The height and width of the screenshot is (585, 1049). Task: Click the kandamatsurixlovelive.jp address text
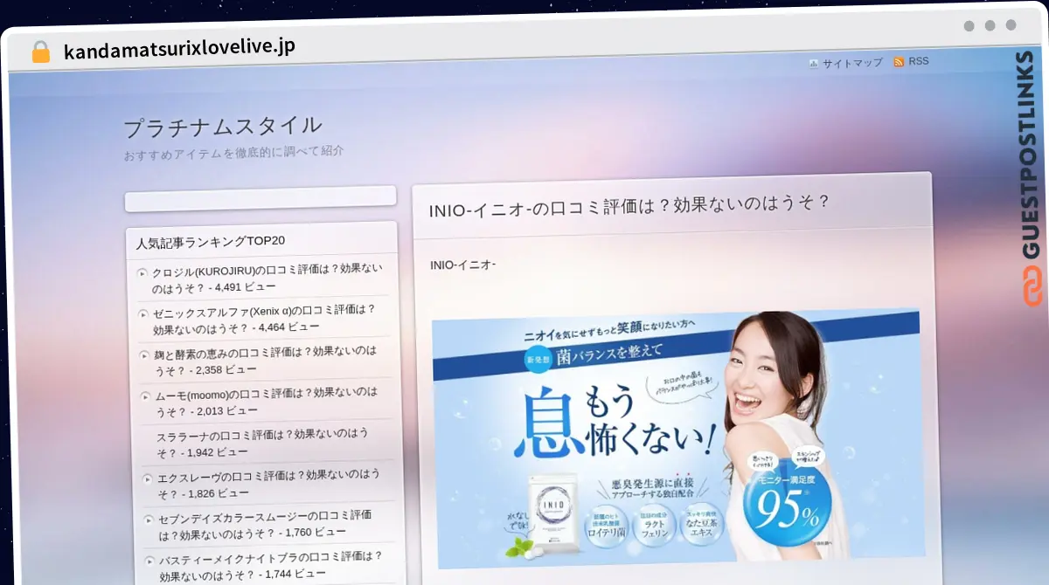(179, 49)
